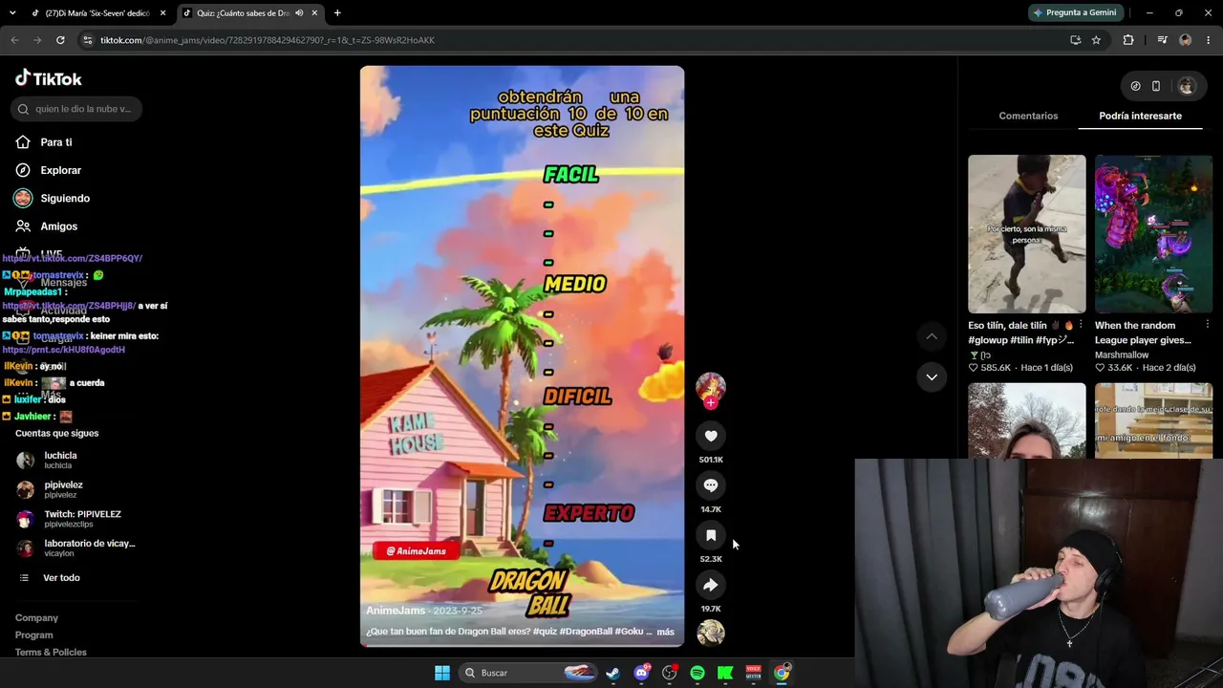
Task: Expand the Terms & Policies footer section
Action: coord(51,653)
